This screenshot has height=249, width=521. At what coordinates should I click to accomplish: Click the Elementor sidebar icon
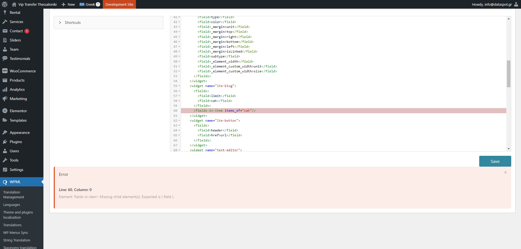[x=5, y=111]
